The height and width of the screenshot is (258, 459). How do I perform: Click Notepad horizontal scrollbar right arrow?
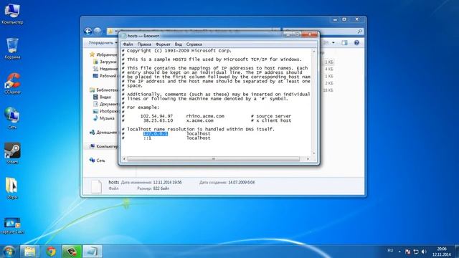pyautogui.click(x=308, y=159)
